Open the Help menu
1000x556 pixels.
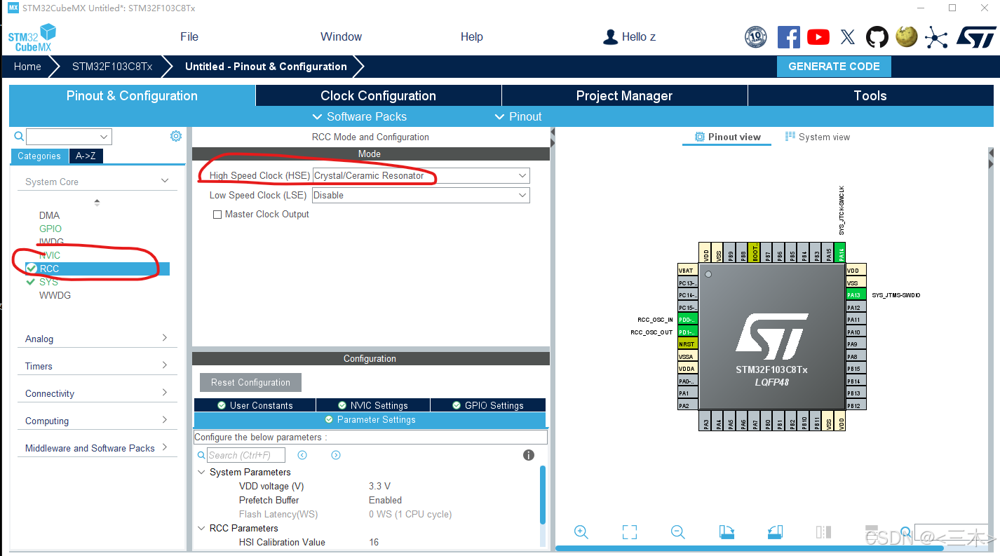(x=471, y=36)
